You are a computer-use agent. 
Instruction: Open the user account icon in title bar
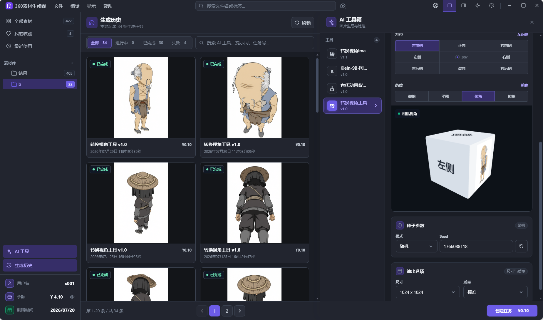click(x=435, y=6)
